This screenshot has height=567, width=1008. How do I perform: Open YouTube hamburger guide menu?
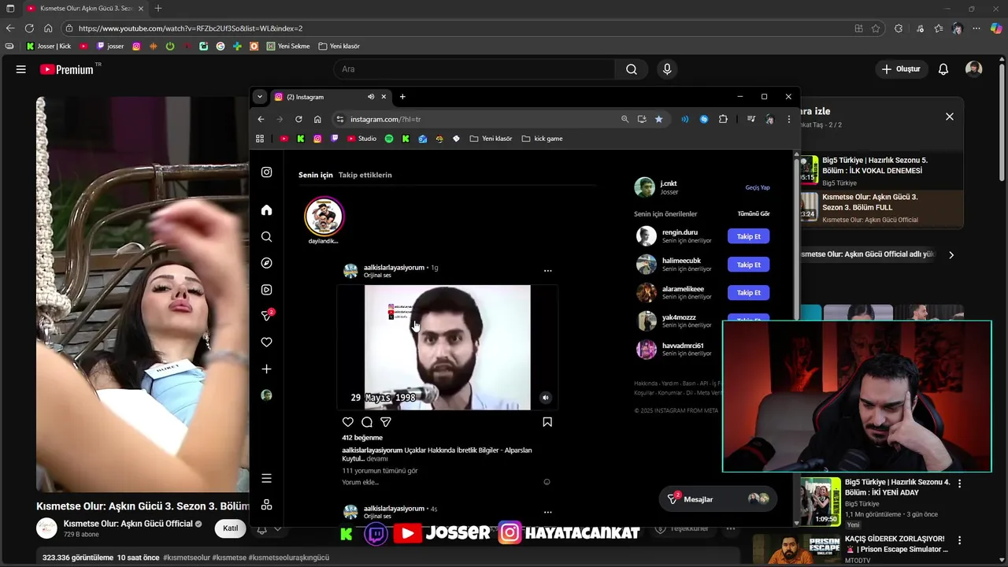point(21,69)
